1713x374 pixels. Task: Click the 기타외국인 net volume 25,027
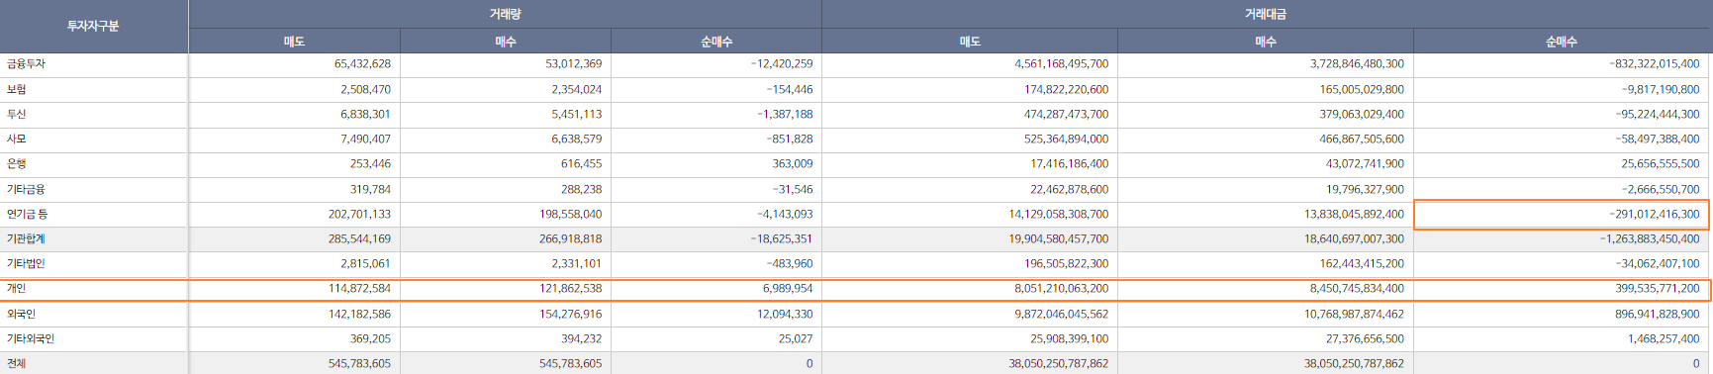(796, 338)
